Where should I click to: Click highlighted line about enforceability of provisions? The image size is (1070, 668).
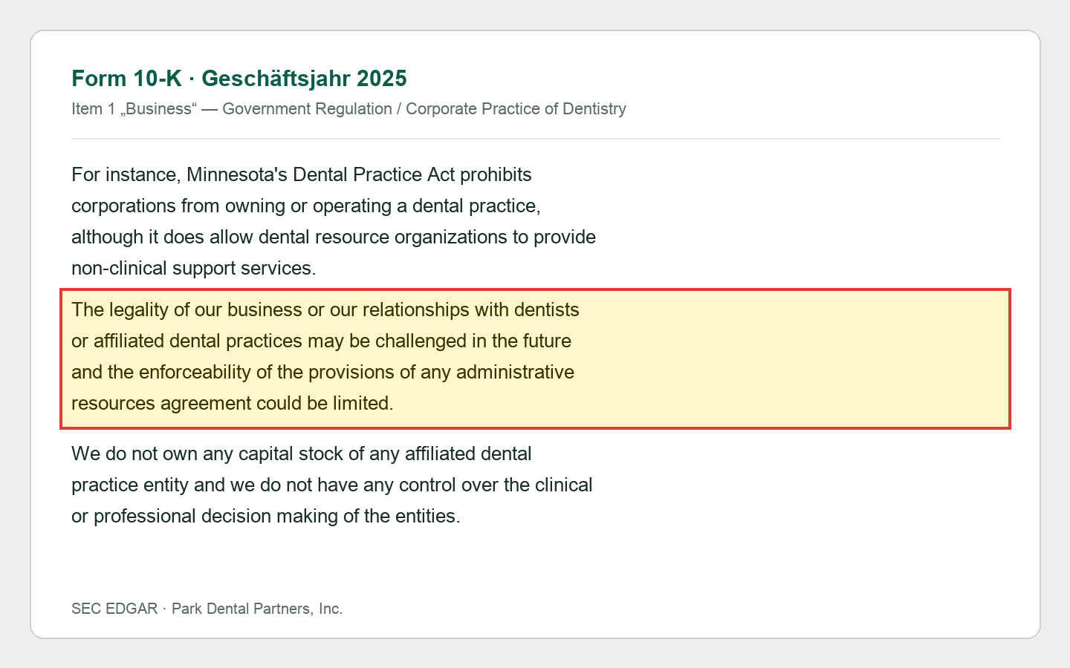click(322, 372)
